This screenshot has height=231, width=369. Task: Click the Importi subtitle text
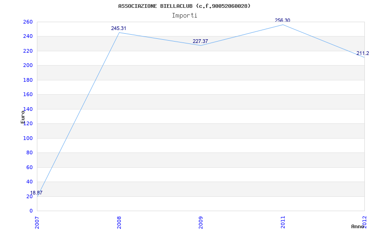[184, 16]
